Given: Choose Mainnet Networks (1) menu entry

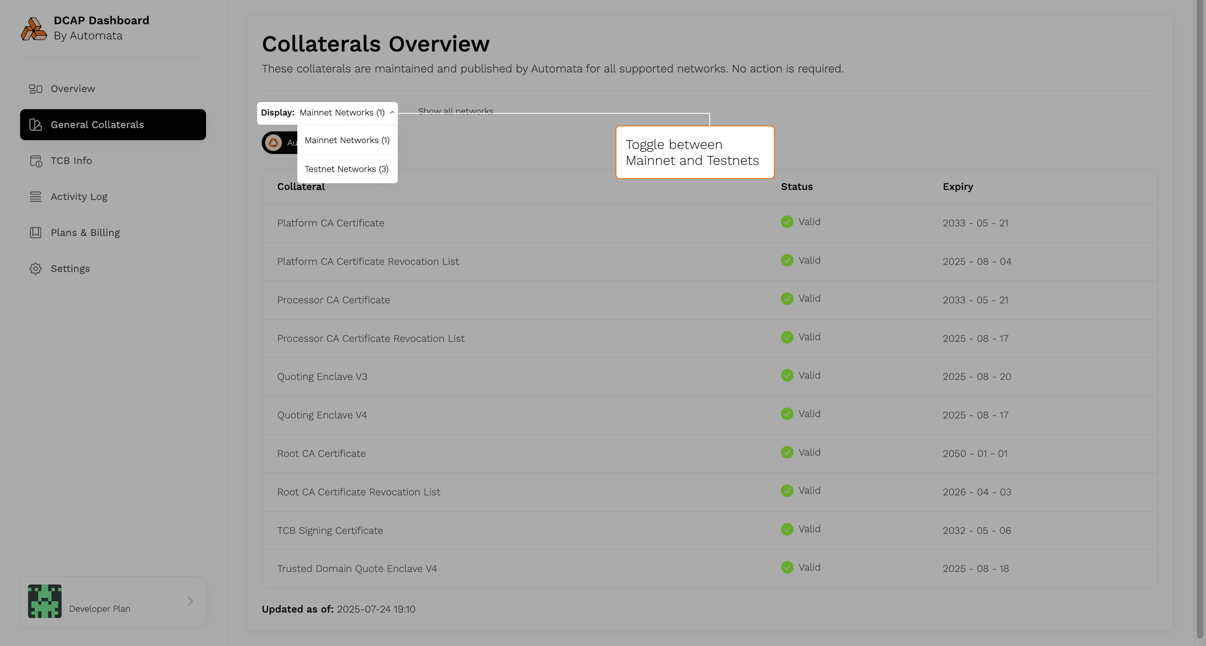Looking at the screenshot, I should [346, 140].
